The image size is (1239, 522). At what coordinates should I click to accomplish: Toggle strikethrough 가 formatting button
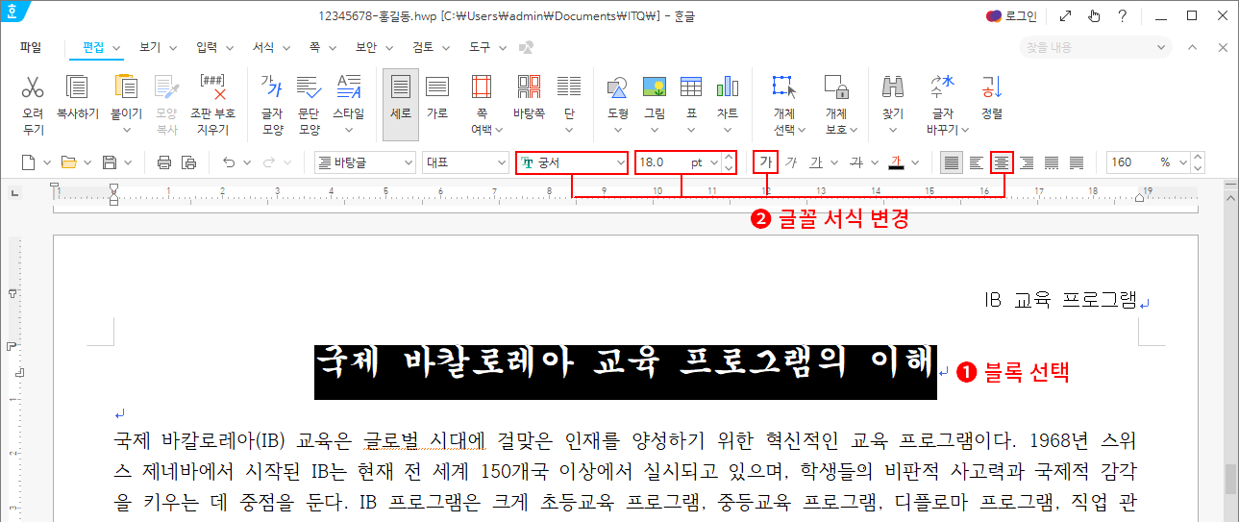[856, 162]
